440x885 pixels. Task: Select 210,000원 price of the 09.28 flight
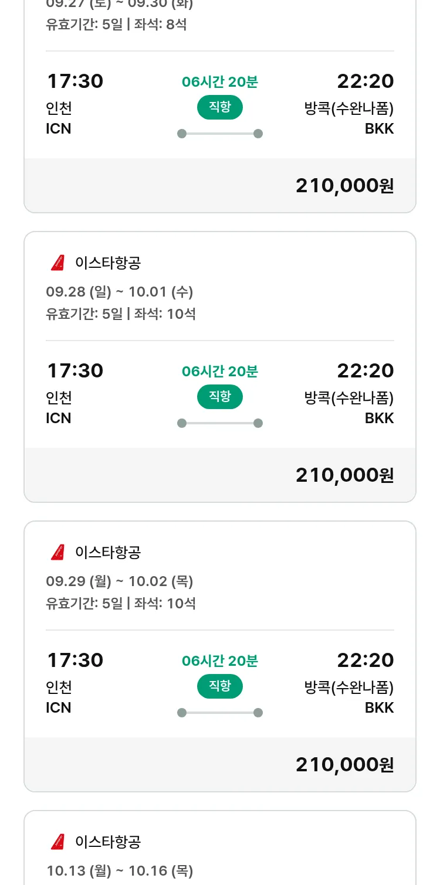344,475
